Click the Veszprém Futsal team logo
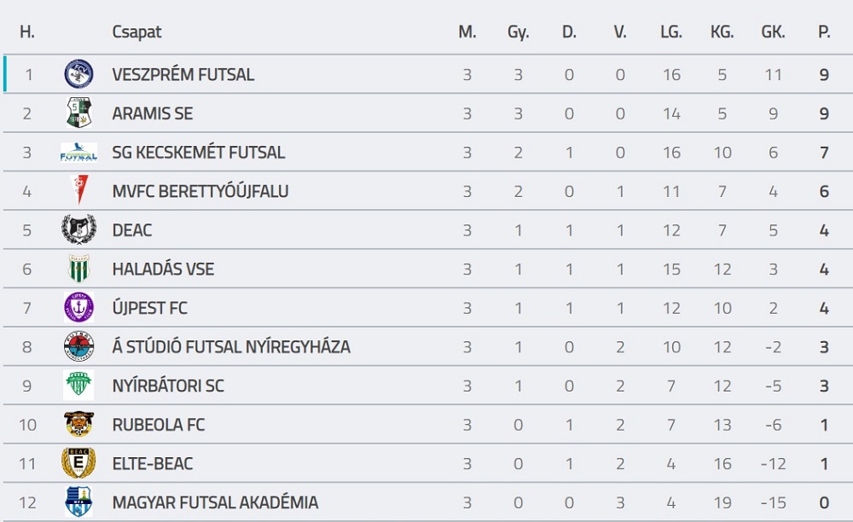The width and height of the screenshot is (853, 522). tap(79, 74)
